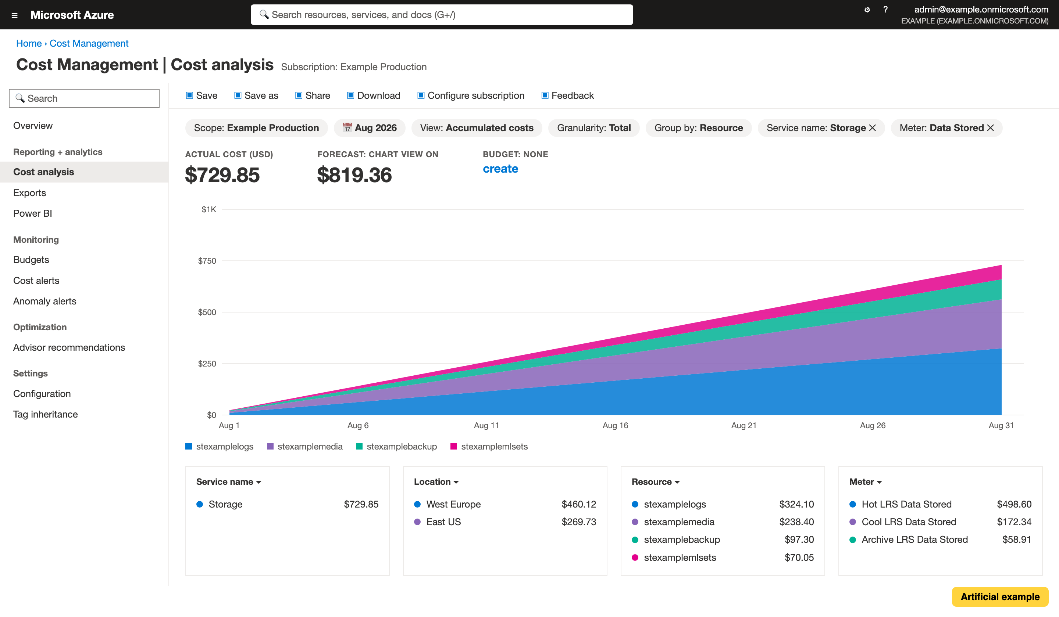
Task: Open Group by: Resource selector
Action: coord(698,127)
